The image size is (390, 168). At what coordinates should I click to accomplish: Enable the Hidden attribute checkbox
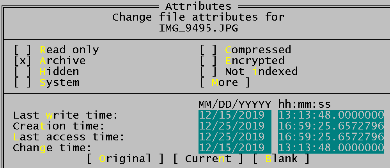(23, 72)
